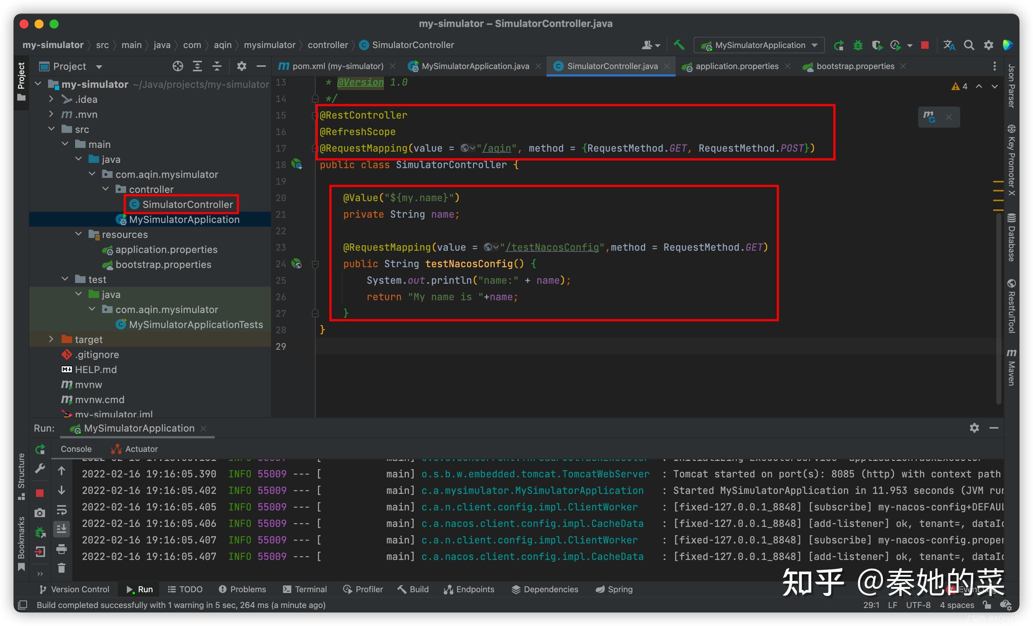The image size is (1033, 626).
Task: Expand the target folder in project tree
Action: tap(51, 339)
